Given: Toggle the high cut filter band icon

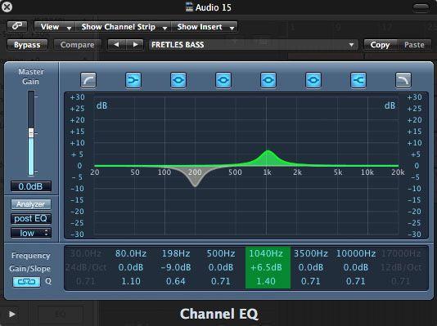Looking at the screenshot, I should point(403,80).
